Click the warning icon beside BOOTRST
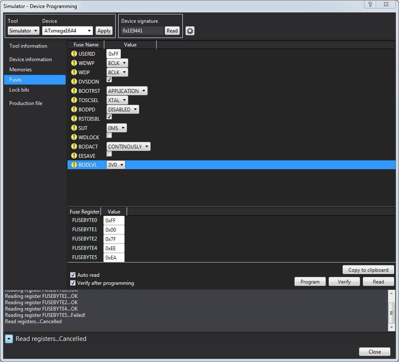 point(74,91)
